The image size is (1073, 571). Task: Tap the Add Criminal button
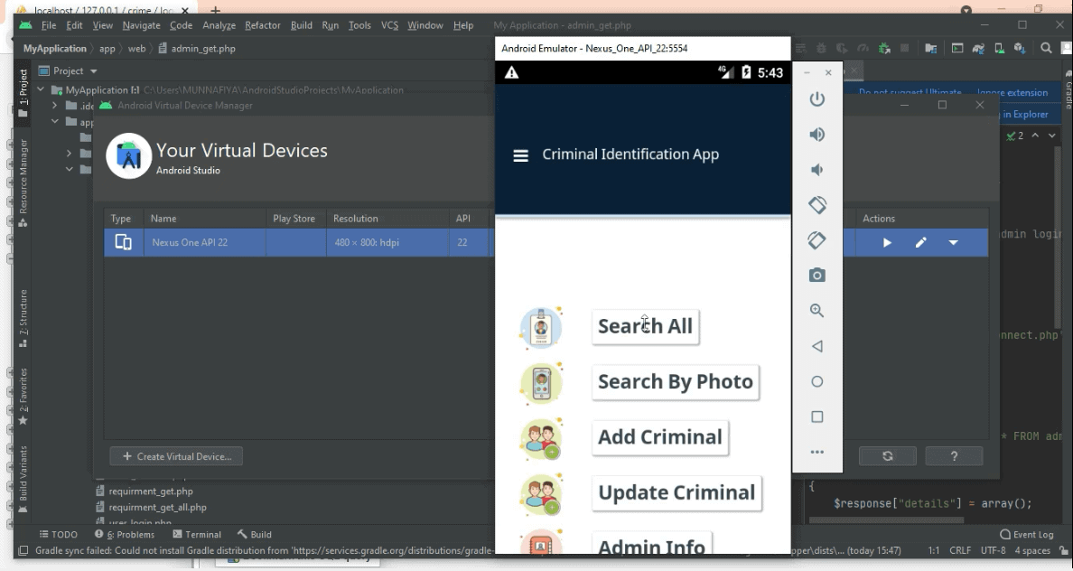coord(659,437)
